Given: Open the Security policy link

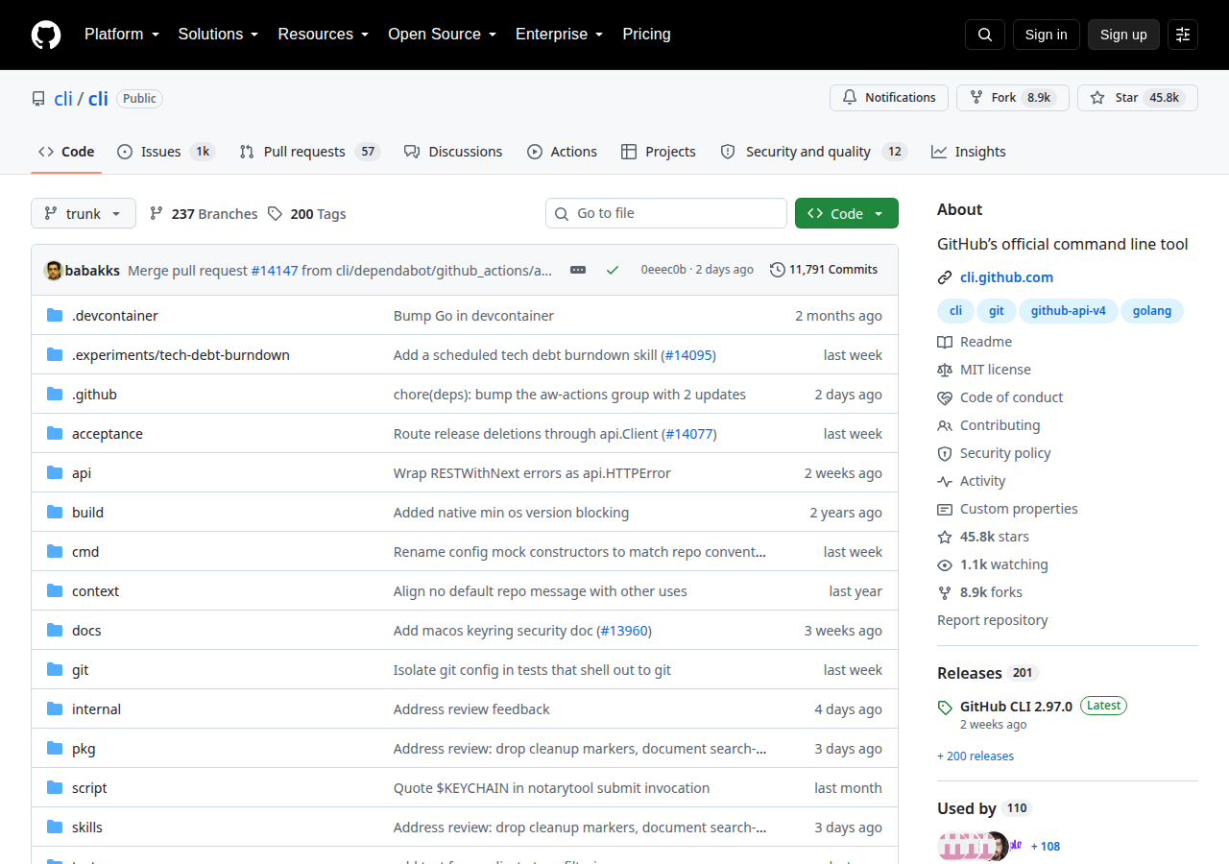Looking at the screenshot, I should click(994, 453).
